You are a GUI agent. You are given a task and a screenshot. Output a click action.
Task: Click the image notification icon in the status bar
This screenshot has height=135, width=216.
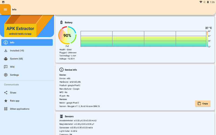(x=3, y=2)
